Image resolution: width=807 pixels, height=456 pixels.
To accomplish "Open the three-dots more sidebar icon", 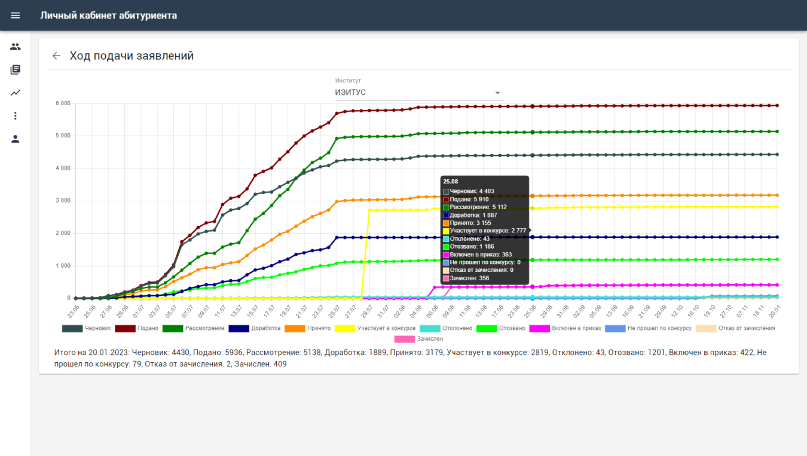I will click(16, 116).
